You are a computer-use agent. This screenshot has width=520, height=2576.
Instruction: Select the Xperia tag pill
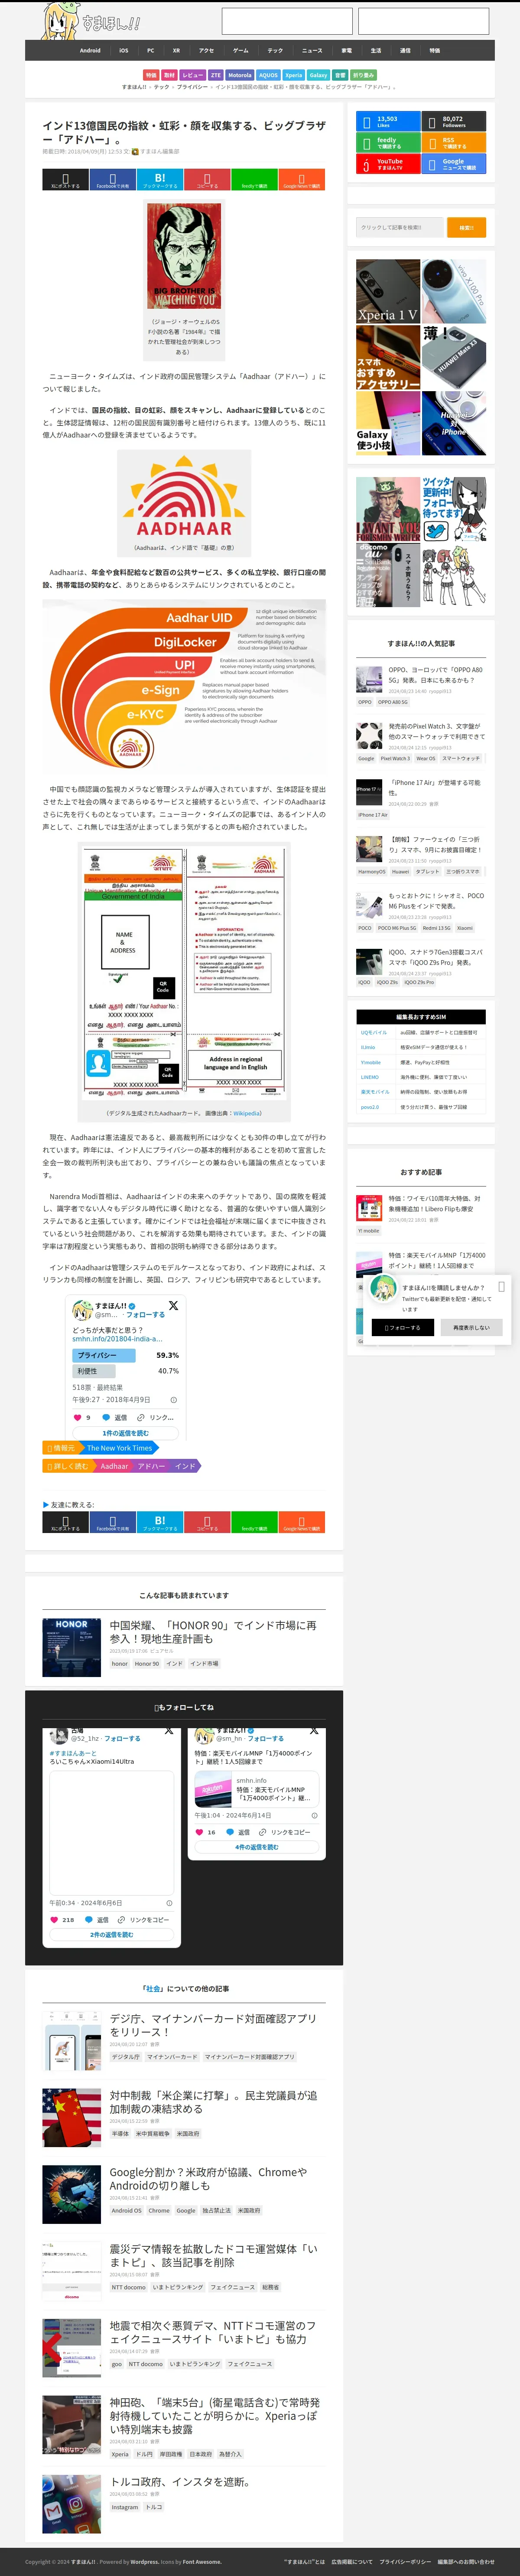click(294, 75)
